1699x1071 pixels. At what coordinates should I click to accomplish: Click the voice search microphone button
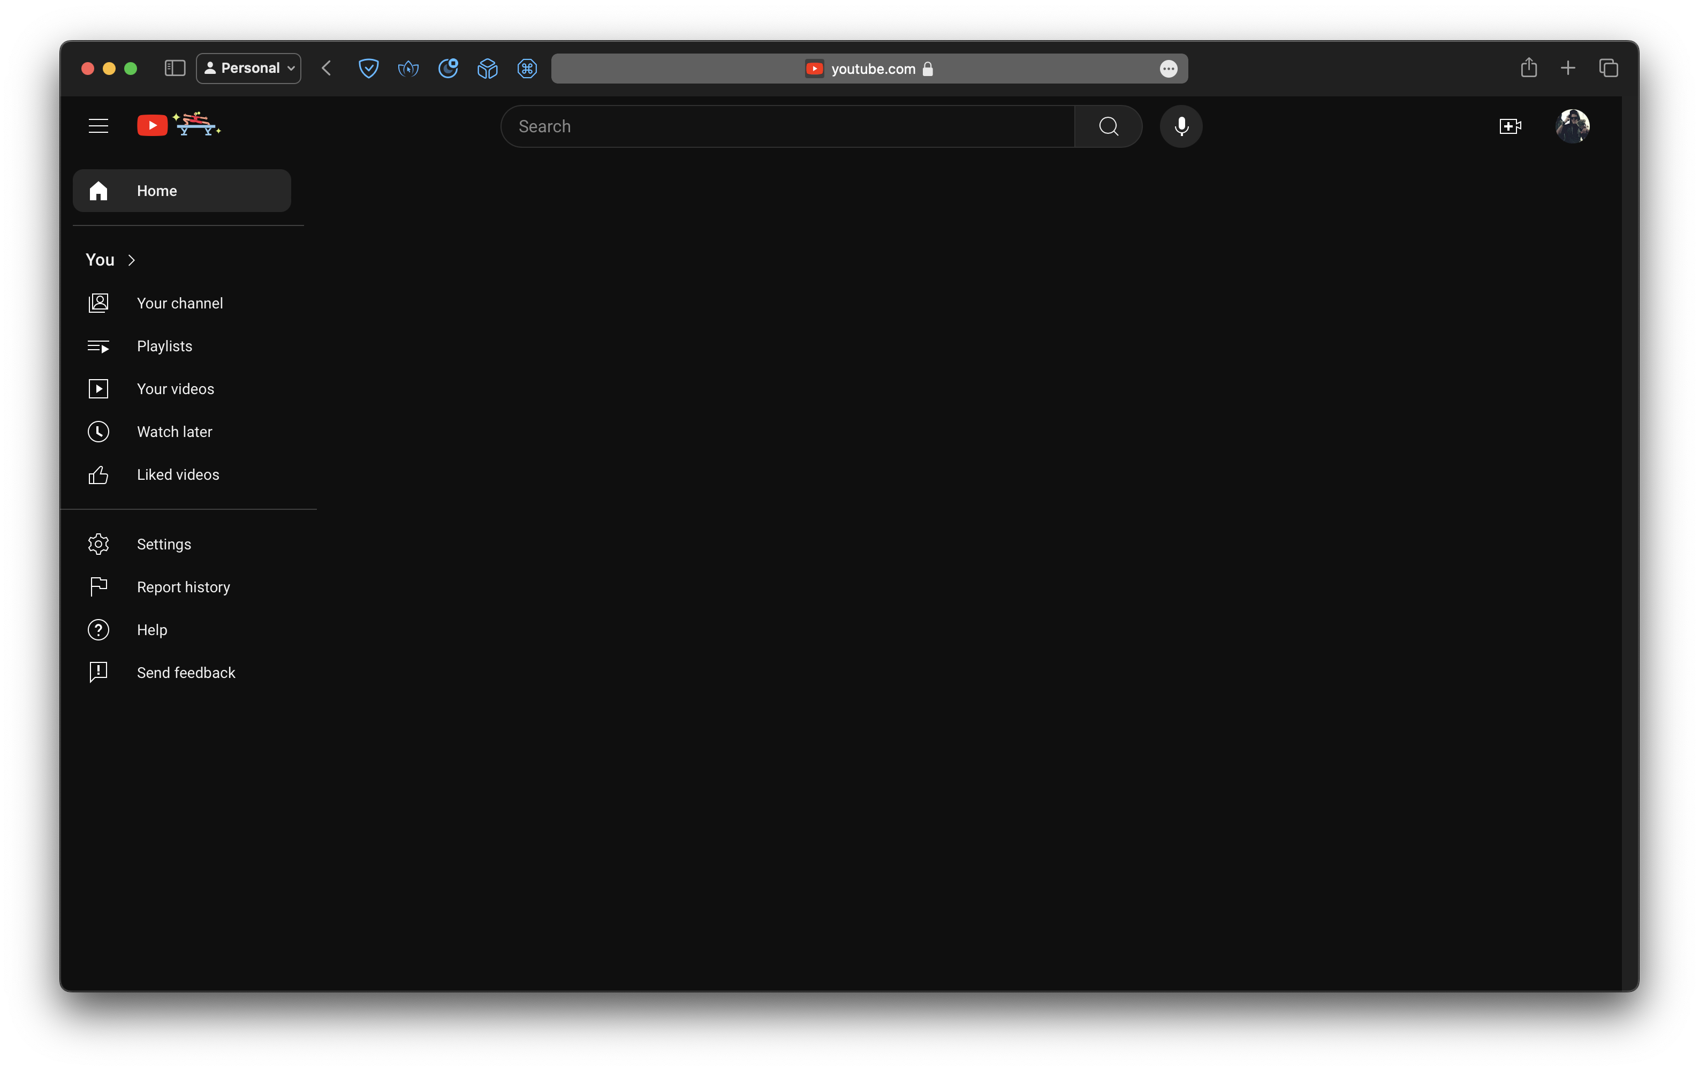coord(1180,126)
